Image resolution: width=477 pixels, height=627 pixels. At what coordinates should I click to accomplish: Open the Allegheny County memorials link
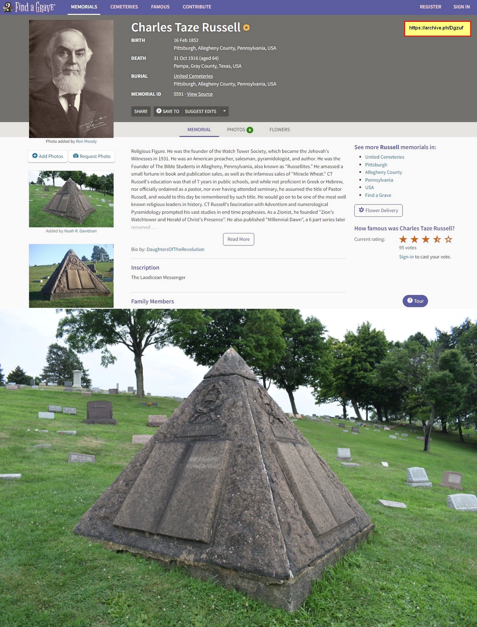(383, 172)
